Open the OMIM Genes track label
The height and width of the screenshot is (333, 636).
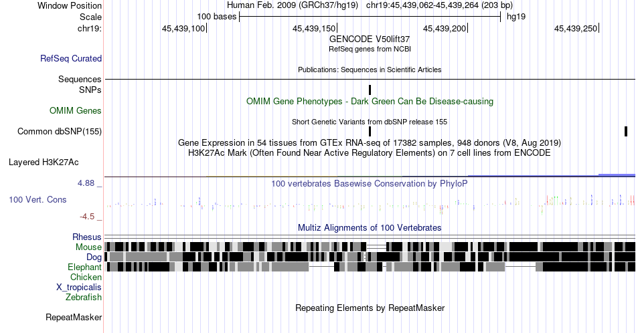(76, 110)
